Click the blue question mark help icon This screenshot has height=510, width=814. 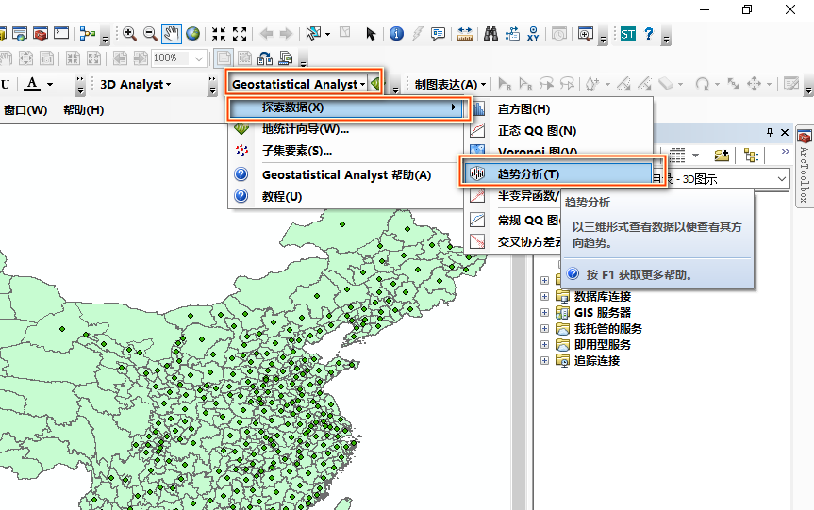649,34
